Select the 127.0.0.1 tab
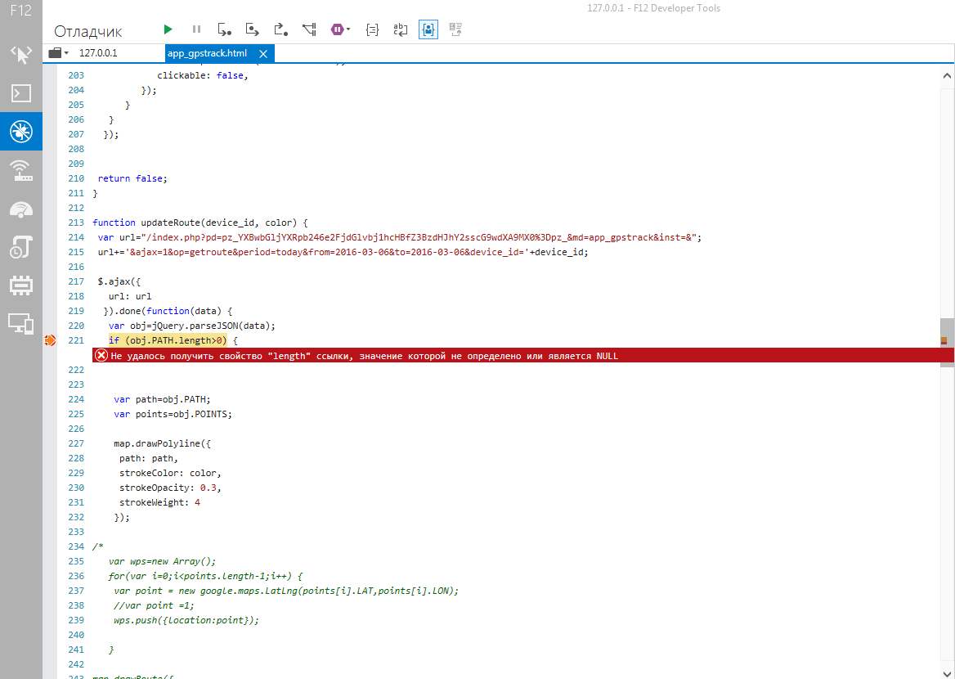 [98, 53]
